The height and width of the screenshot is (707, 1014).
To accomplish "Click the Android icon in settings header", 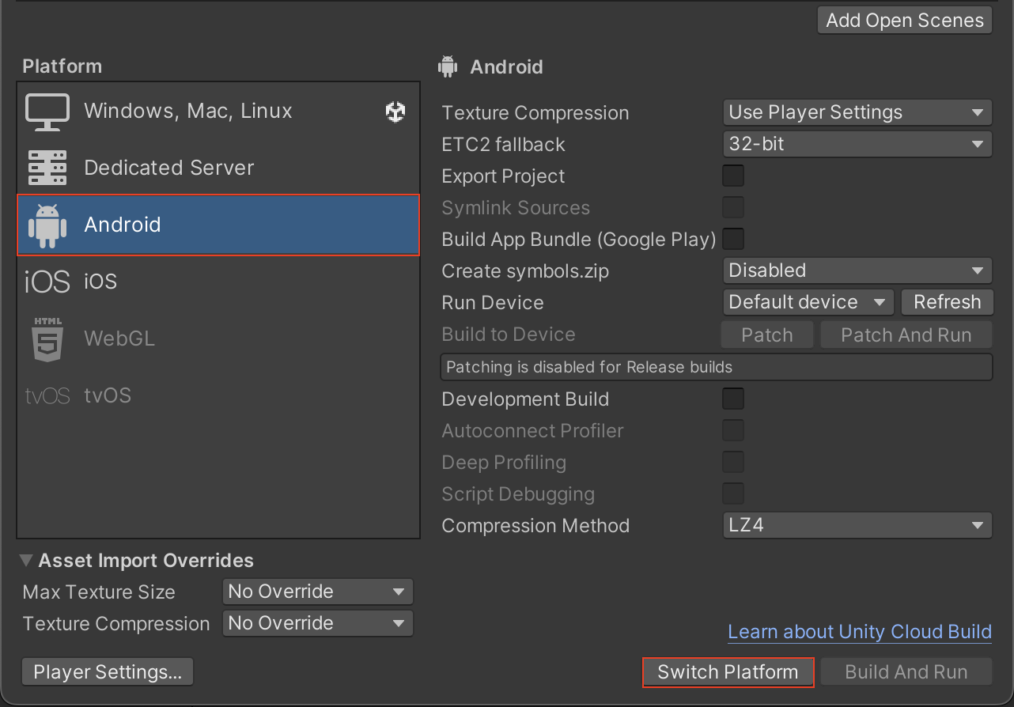I will [448, 66].
